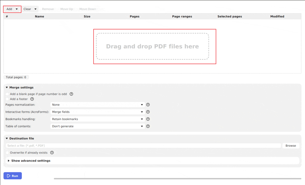The width and height of the screenshot is (305, 185).
Task: Browse for a destination file
Action: pos(291,145)
